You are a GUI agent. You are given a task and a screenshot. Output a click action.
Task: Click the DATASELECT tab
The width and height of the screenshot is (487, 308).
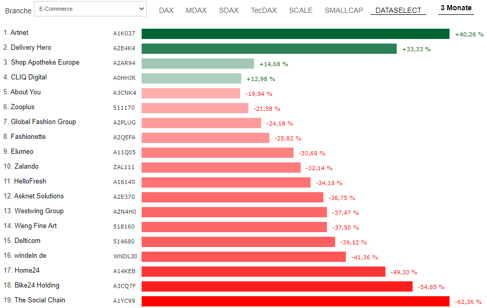[398, 10]
